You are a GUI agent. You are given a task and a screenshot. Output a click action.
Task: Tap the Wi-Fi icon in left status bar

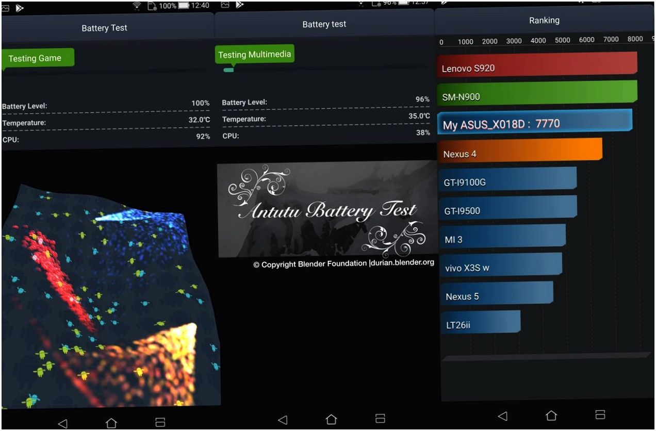137,6
